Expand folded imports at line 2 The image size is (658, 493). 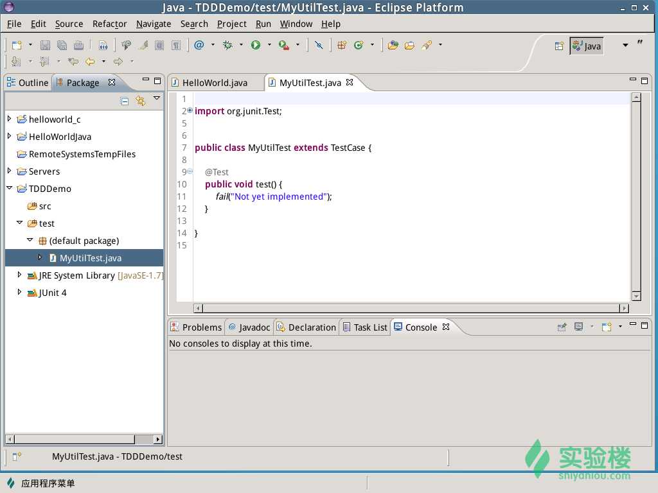pyautogui.click(x=190, y=110)
